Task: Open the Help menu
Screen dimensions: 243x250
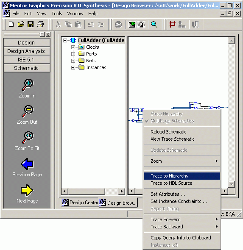Action: [x=93, y=14]
